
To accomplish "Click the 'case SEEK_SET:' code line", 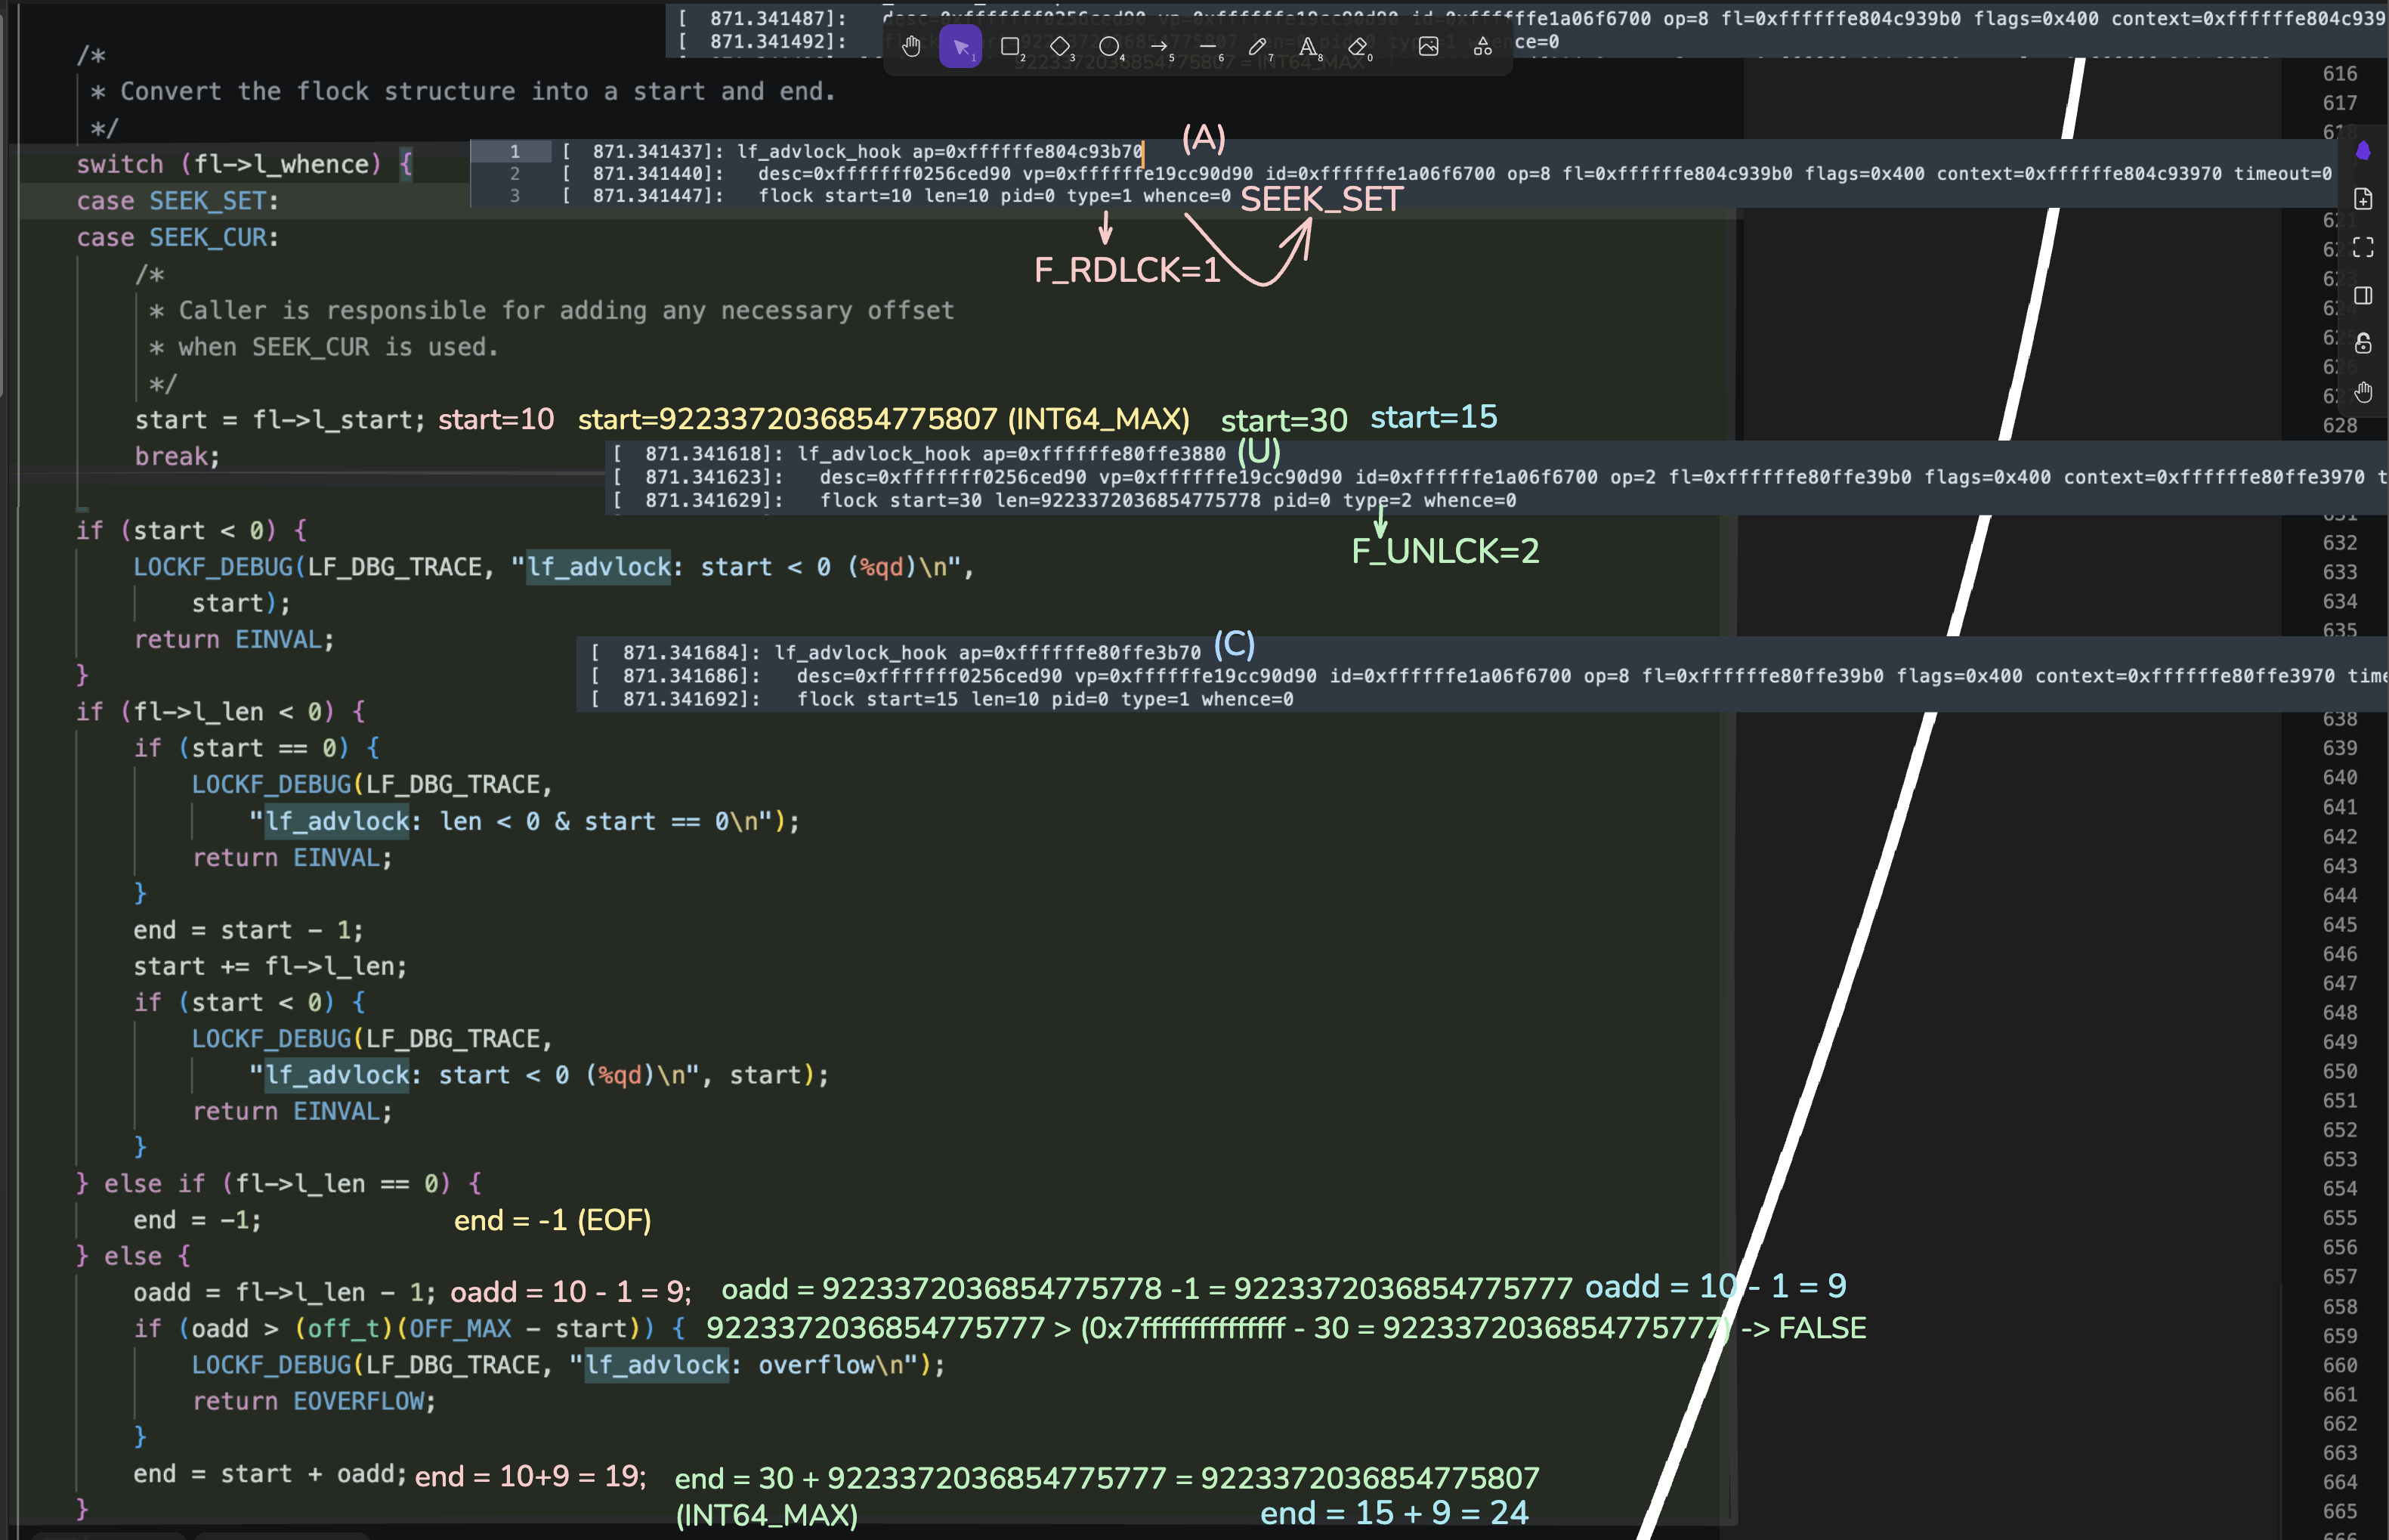I will [178, 201].
